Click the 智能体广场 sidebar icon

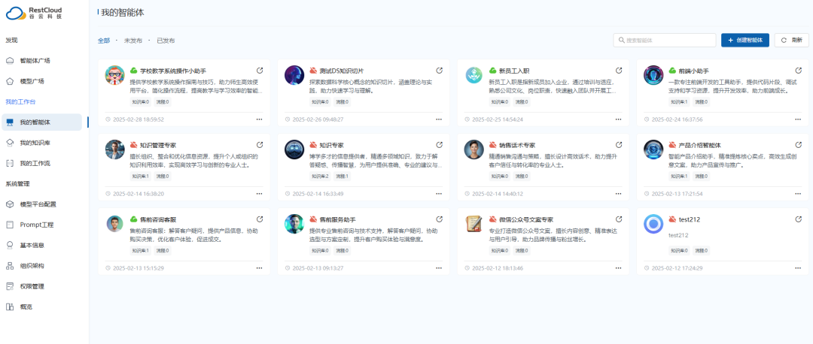pyautogui.click(x=10, y=60)
